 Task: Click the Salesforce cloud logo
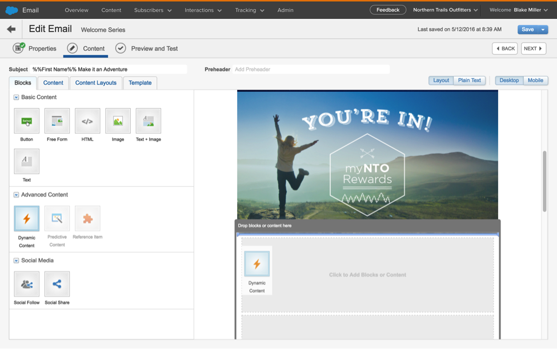pyautogui.click(x=12, y=10)
